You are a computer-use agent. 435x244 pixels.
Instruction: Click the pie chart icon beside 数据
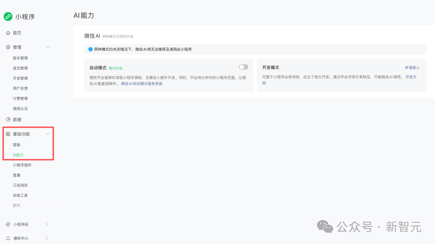click(8, 120)
